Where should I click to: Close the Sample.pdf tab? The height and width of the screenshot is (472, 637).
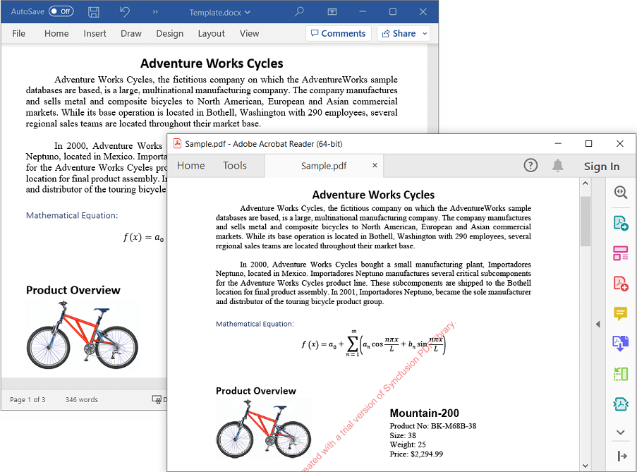(x=375, y=165)
